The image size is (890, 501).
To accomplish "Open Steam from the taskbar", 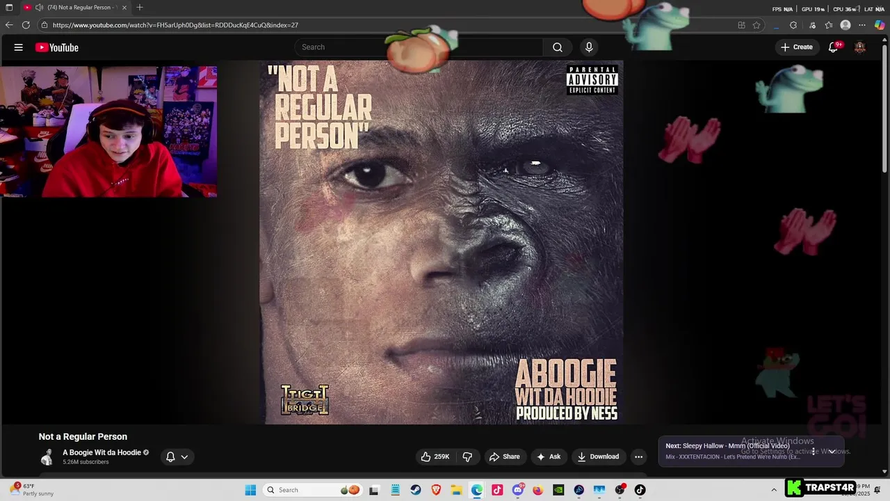I will click(415, 490).
